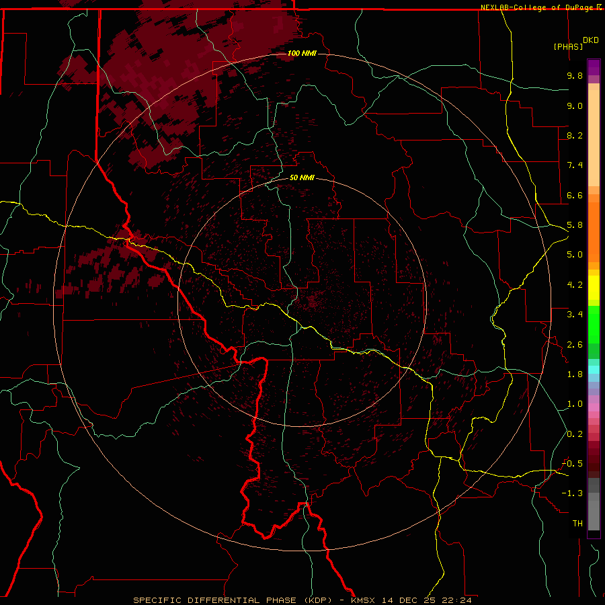Click the 5.8 value on color scale
The image size is (605, 605).
pyautogui.click(x=575, y=225)
